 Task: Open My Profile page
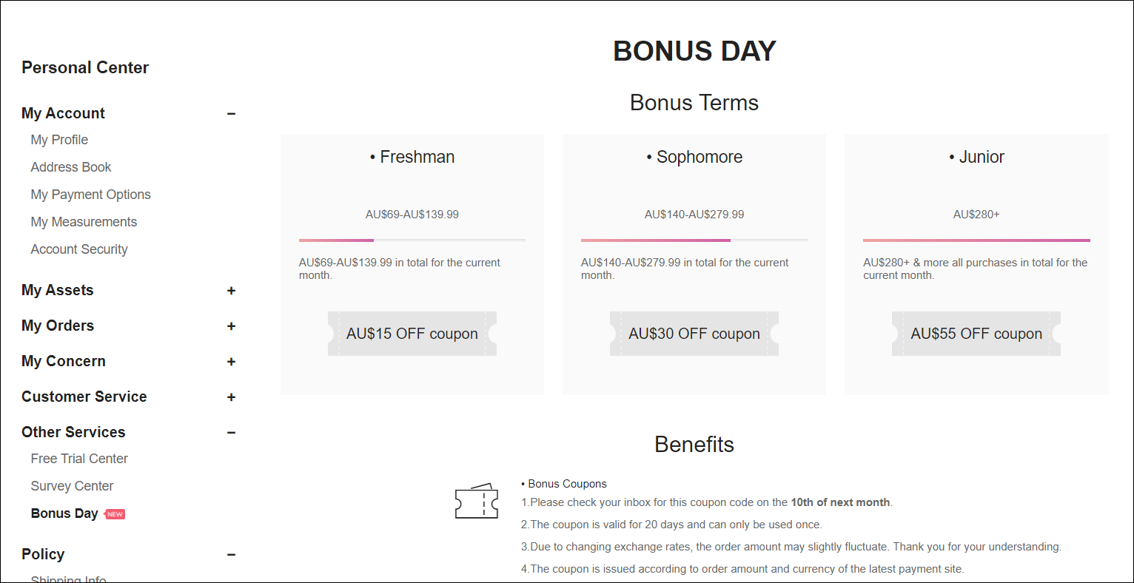click(59, 140)
